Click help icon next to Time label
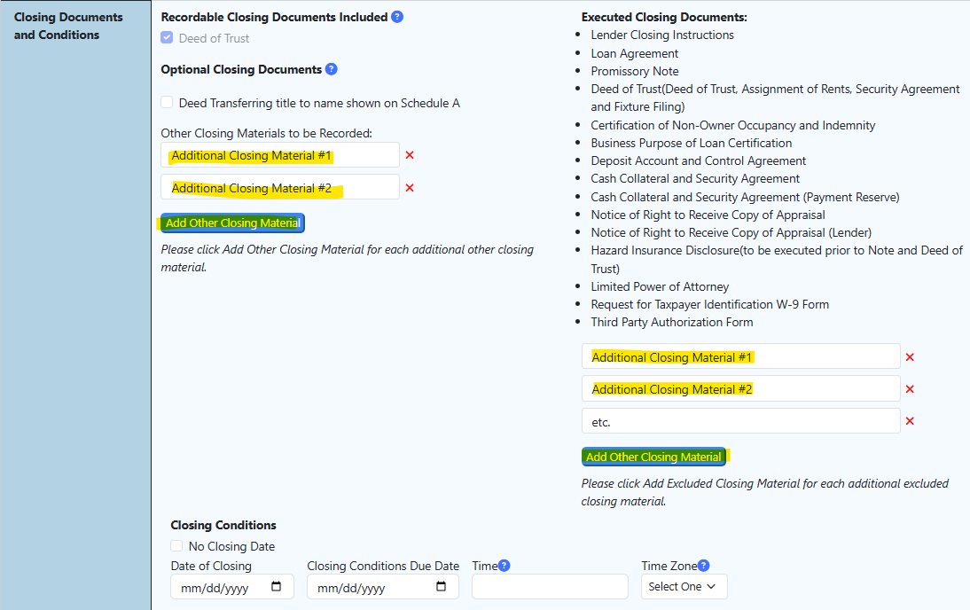This screenshot has width=970, height=610. click(x=504, y=566)
